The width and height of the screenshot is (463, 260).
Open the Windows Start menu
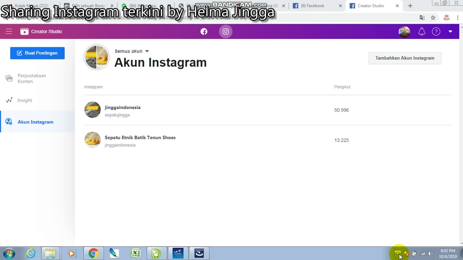[9, 253]
